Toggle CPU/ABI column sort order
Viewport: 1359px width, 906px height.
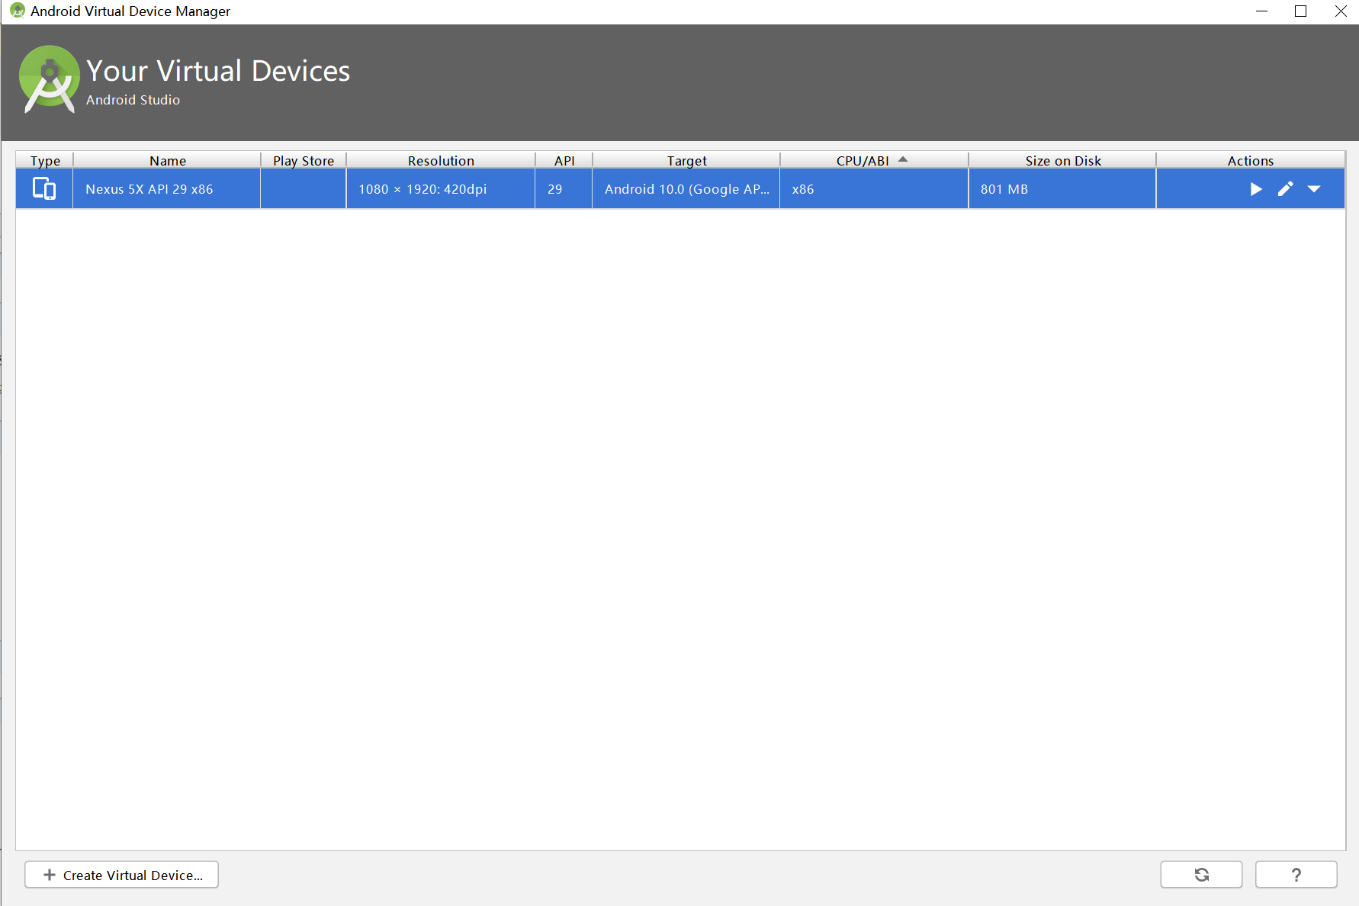click(x=874, y=160)
